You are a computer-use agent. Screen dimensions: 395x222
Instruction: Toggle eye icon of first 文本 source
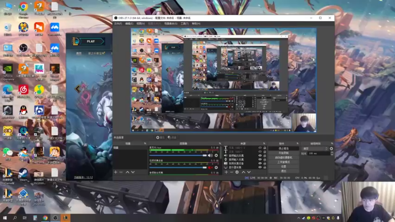260,148
